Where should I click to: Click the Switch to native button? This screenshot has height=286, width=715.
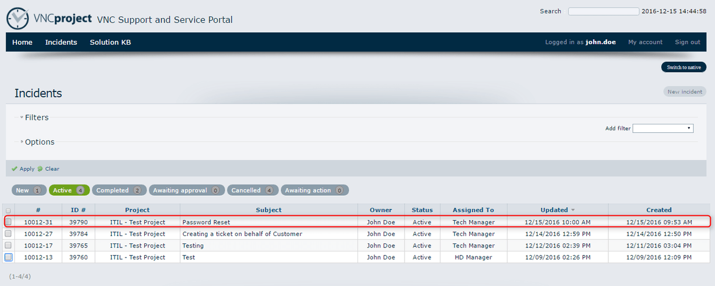point(683,68)
